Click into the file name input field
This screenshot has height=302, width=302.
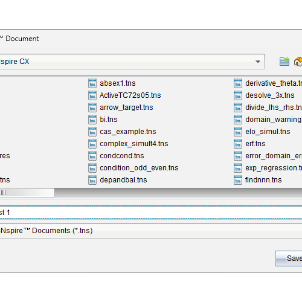151,213
